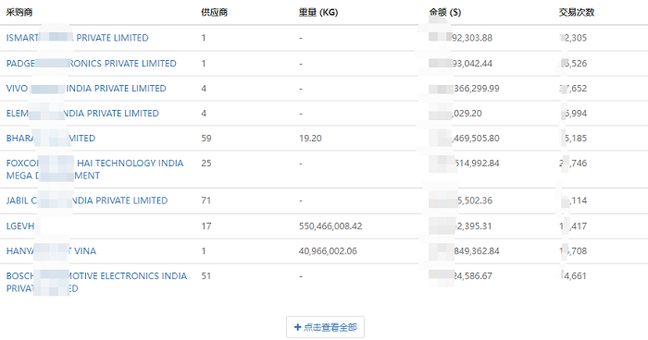Click the plus icon in 点击查看全部 button
This screenshot has height=340, width=648.
(297, 327)
